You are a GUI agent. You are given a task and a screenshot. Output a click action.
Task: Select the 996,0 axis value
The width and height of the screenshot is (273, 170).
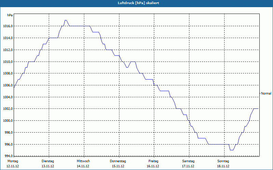[x=9, y=144]
